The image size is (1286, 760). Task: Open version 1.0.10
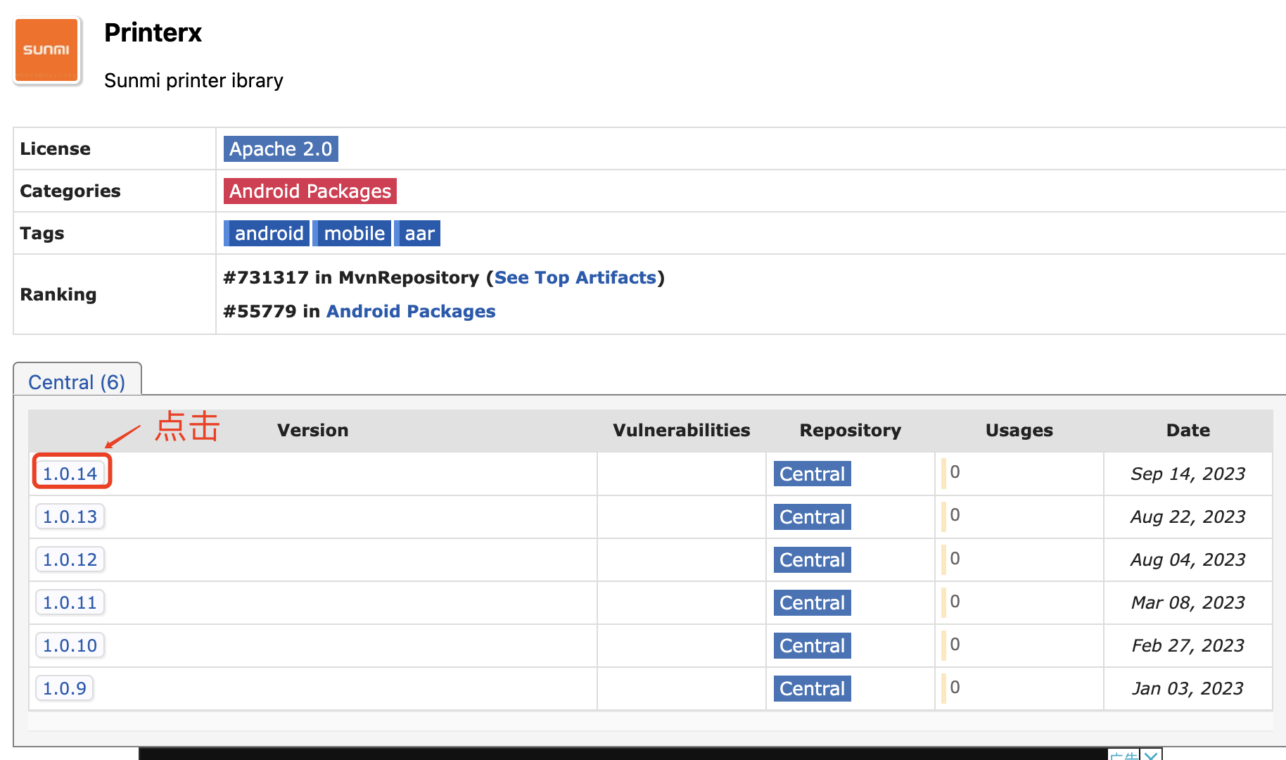[70, 645]
